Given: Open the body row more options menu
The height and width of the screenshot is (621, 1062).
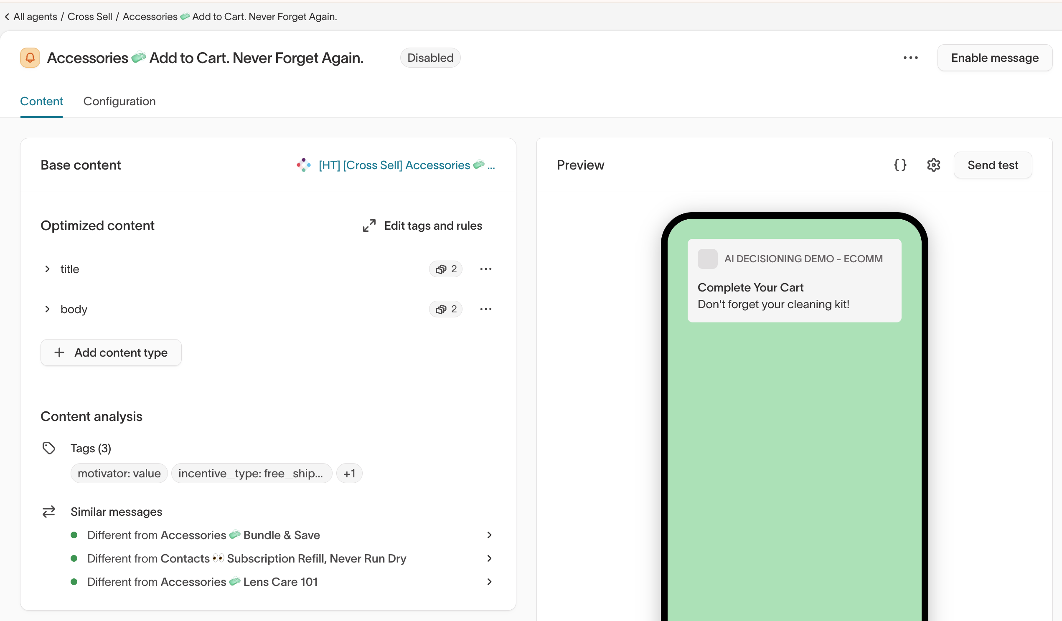Looking at the screenshot, I should 485,309.
